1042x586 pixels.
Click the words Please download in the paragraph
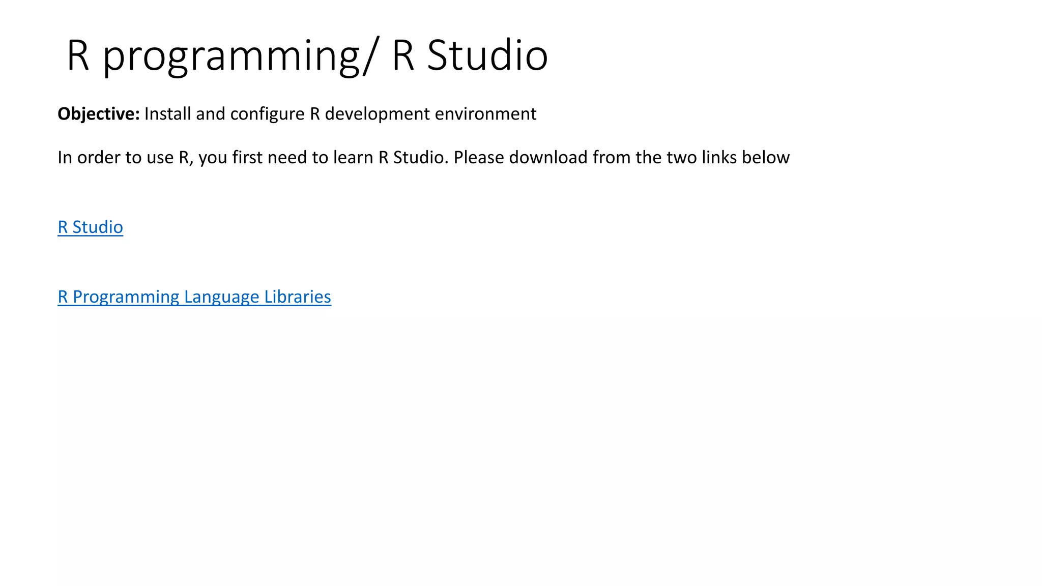point(520,158)
